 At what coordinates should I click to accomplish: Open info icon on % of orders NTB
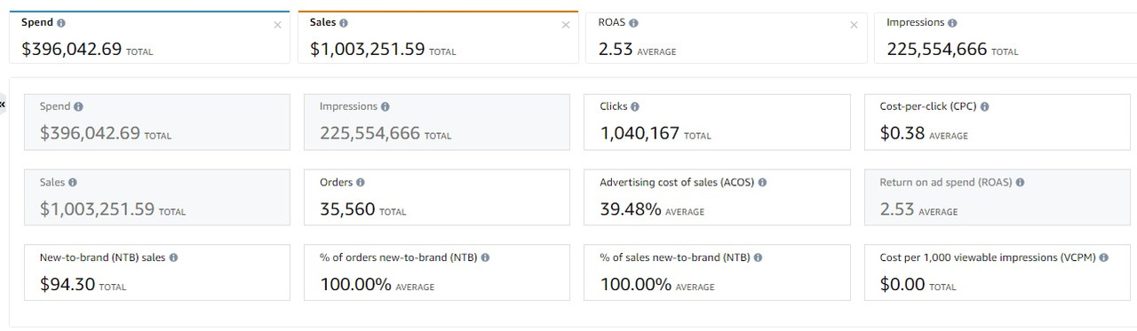(x=485, y=257)
